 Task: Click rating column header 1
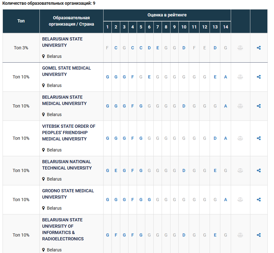[x=107, y=27]
